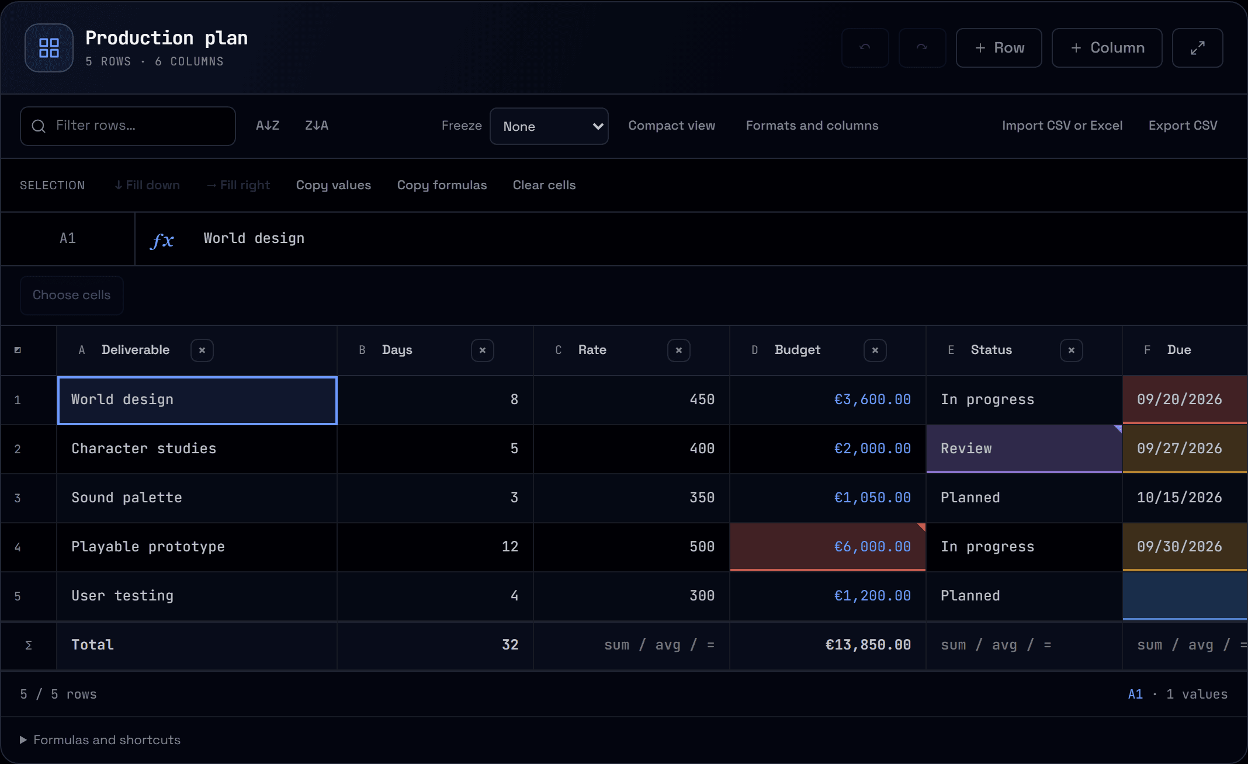The width and height of the screenshot is (1248, 764).
Task: Open Formats and columns
Action: pyautogui.click(x=812, y=126)
